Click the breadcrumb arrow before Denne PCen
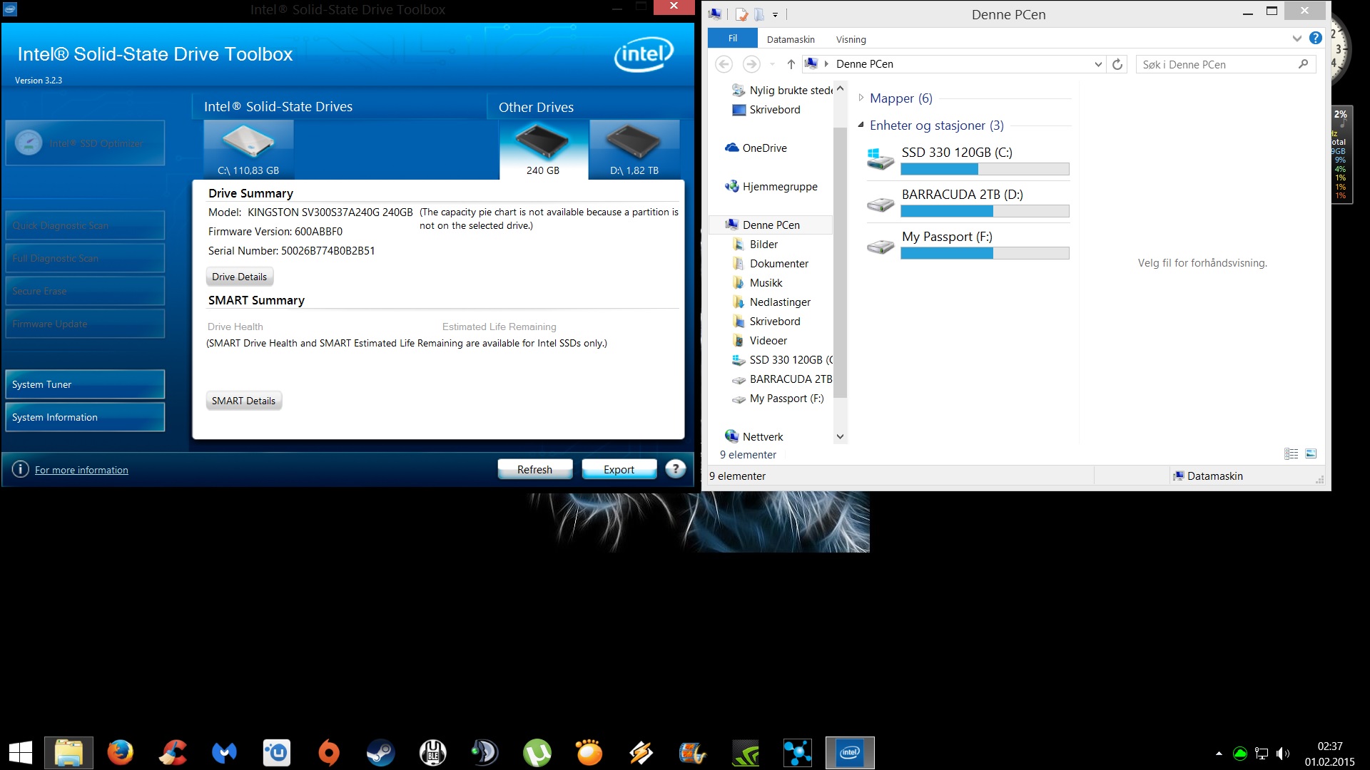This screenshot has width=1370, height=770. pos(826,64)
